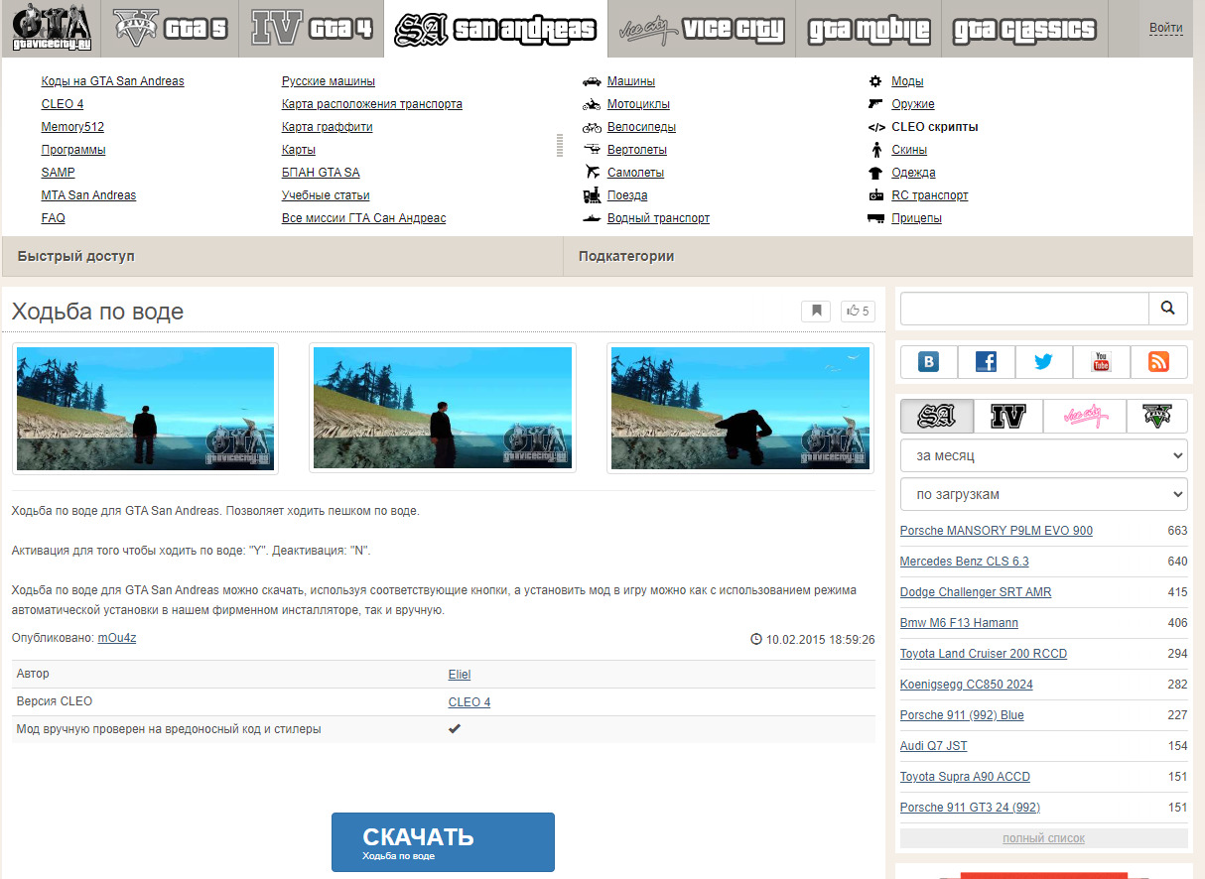Open the Vice City site tab
This screenshot has height=879, width=1205.
tap(701, 29)
